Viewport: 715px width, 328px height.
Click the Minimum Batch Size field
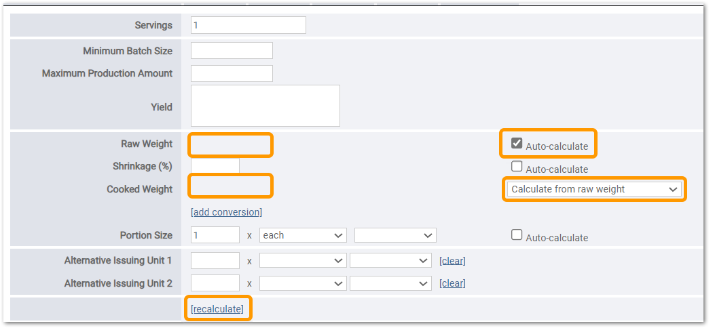pyautogui.click(x=232, y=51)
